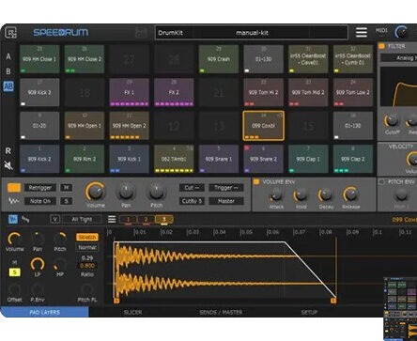Select pad bank A
Viewport: 417px width, 341px height.
pos(8,56)
